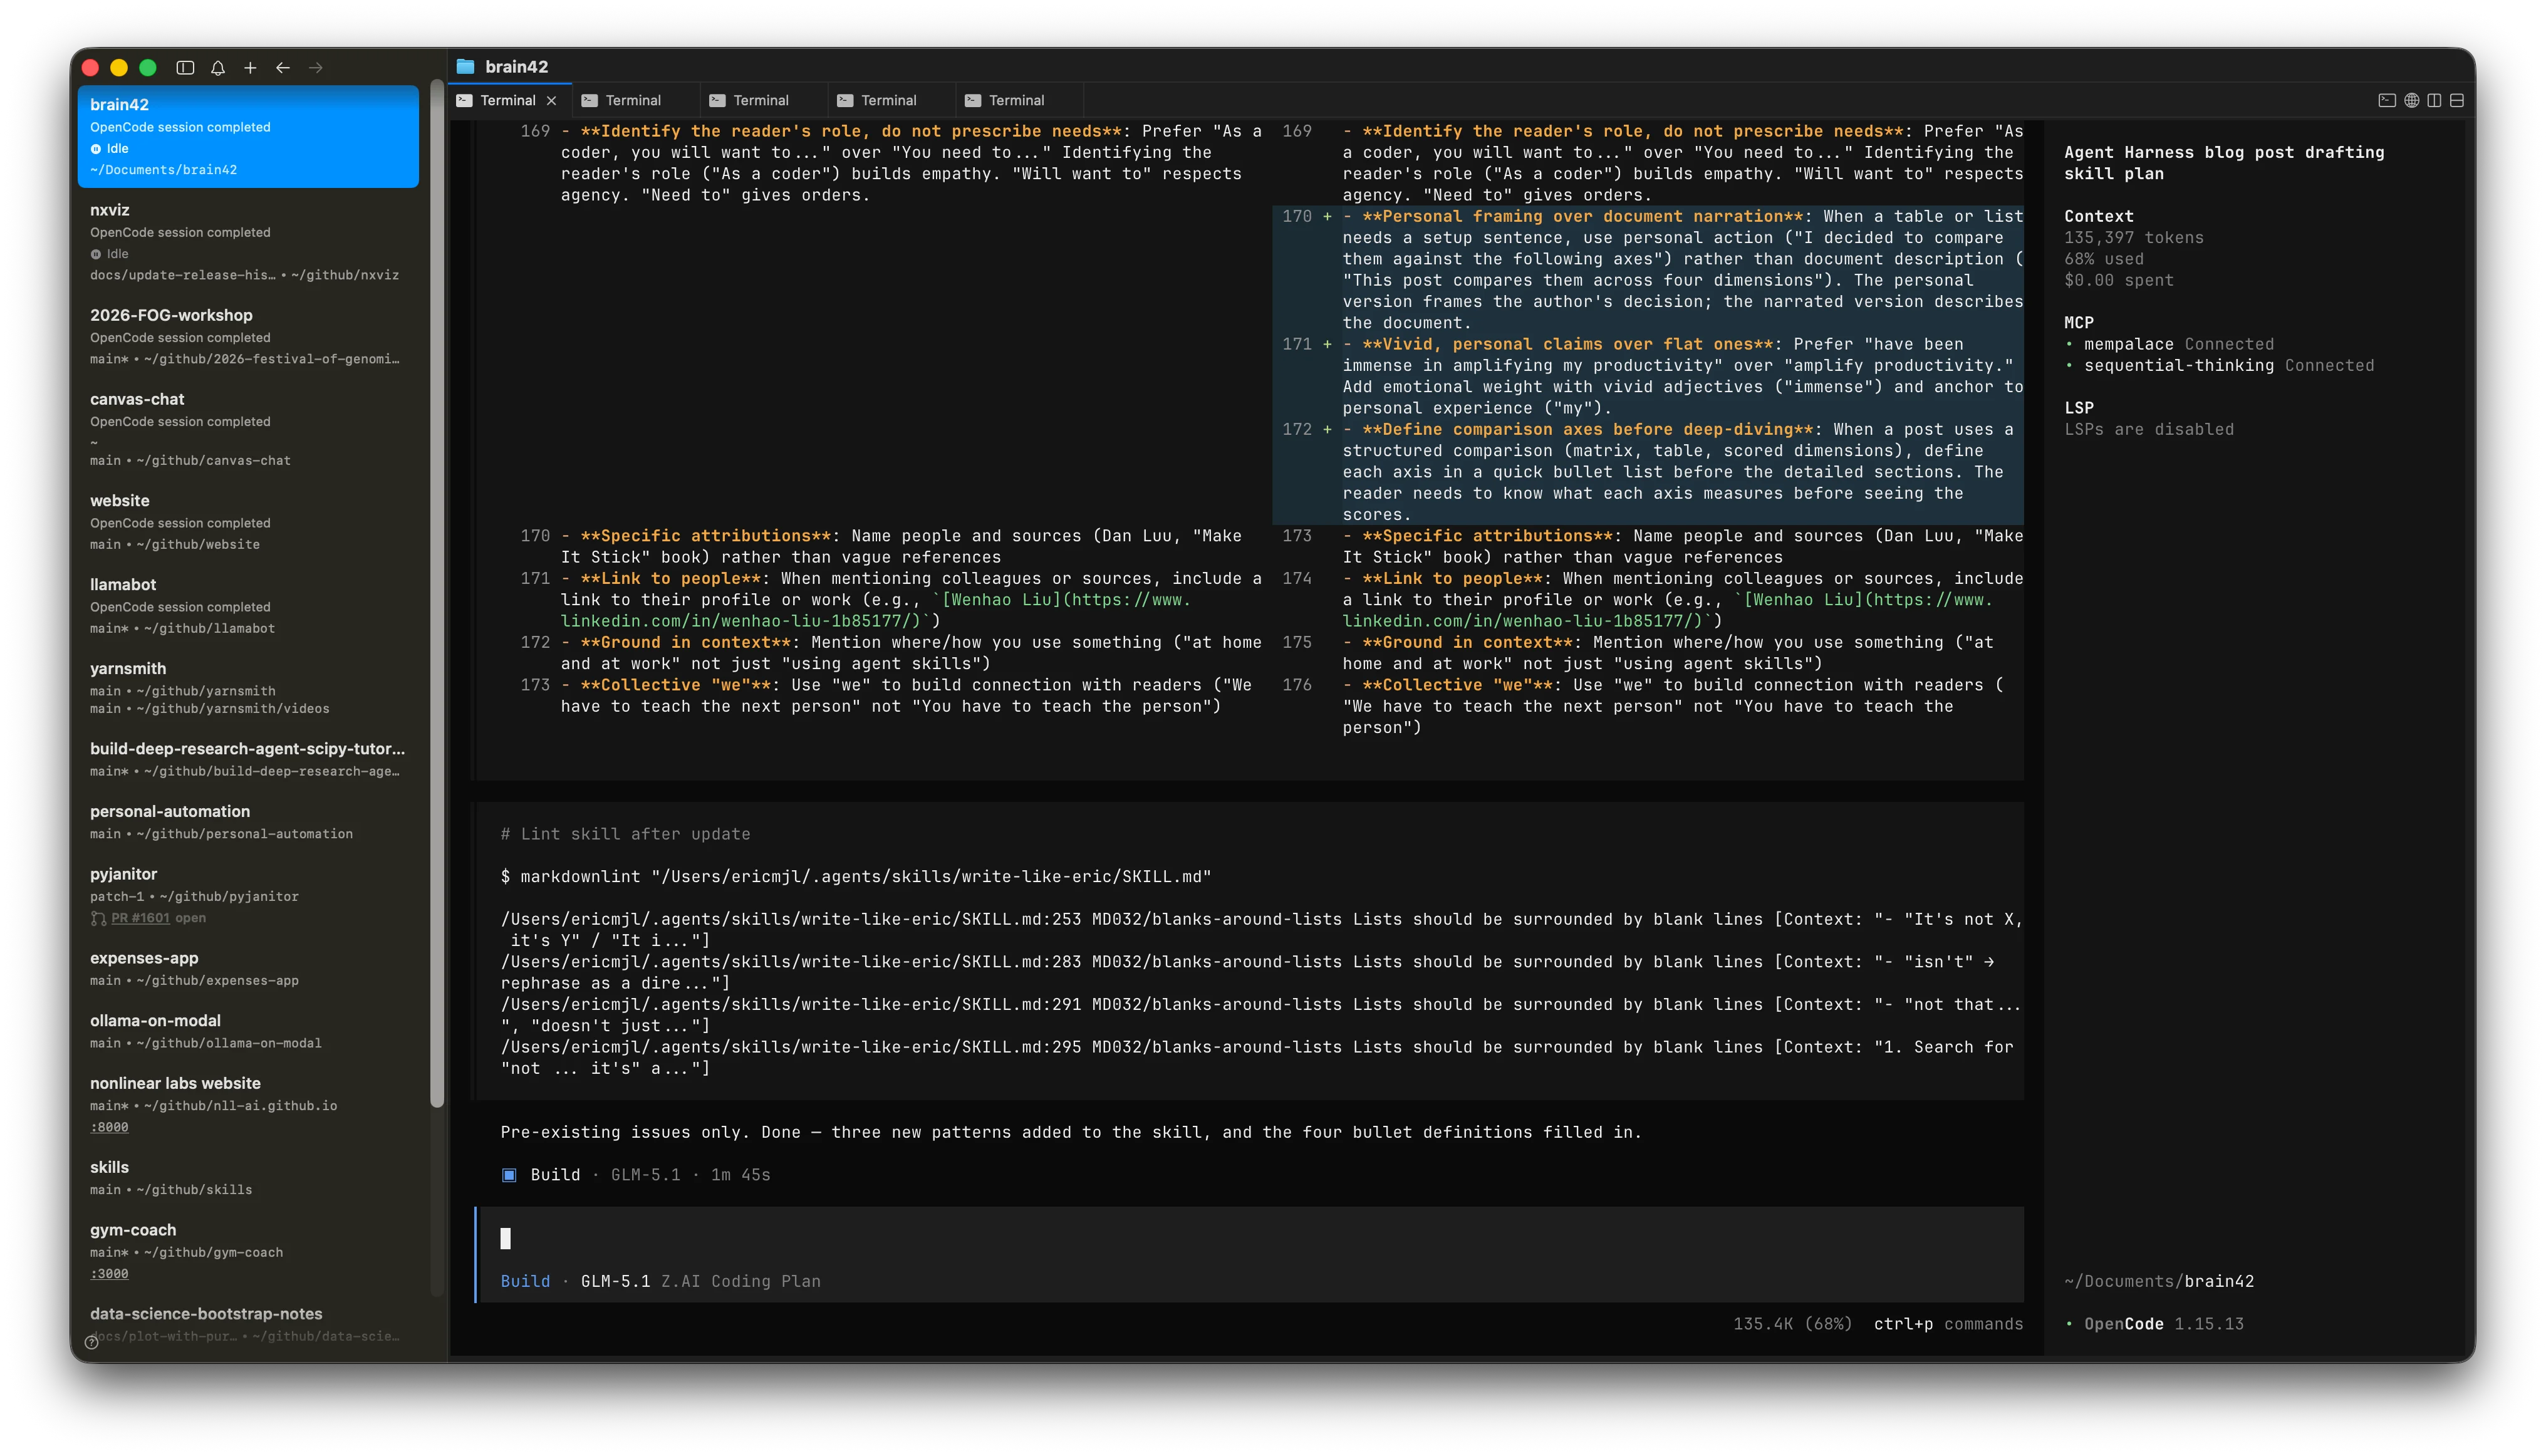
Task: Open the nxviz workspace
Action: 248,242
